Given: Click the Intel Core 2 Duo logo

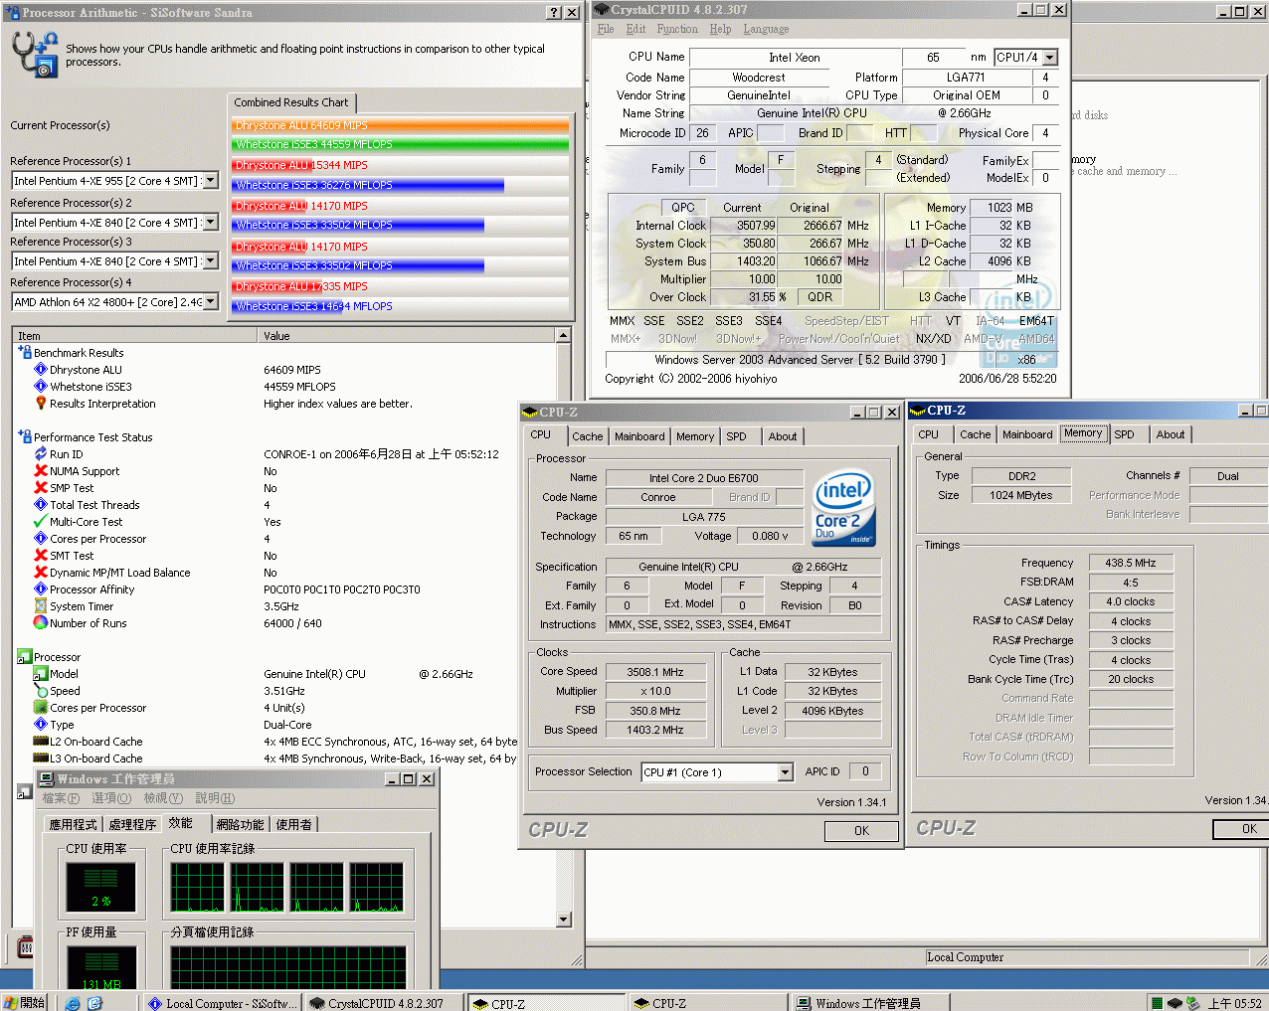Looking at the screenshot, I should [x=843, y=509].
